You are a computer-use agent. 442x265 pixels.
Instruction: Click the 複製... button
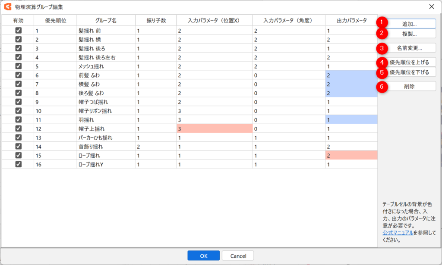(x=406, y=34)
